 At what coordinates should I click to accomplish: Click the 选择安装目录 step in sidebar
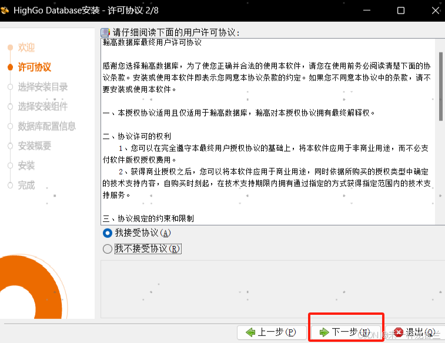pos(43,87)
